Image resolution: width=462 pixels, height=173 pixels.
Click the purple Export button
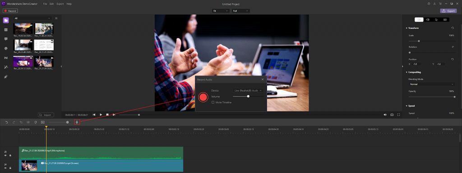click(x=448, y=11)
